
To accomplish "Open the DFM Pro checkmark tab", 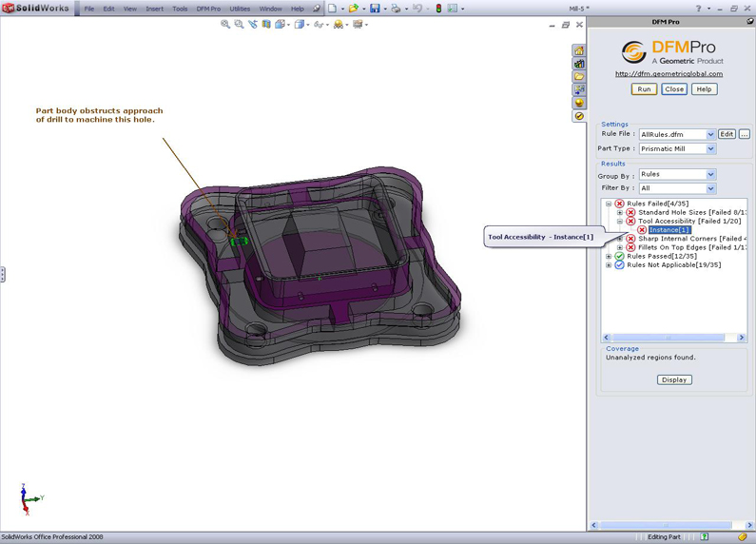I will point(579,116).
